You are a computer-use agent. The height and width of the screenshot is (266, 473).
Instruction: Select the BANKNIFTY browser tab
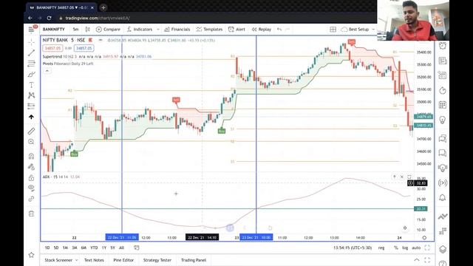click(x=61, y=7)
